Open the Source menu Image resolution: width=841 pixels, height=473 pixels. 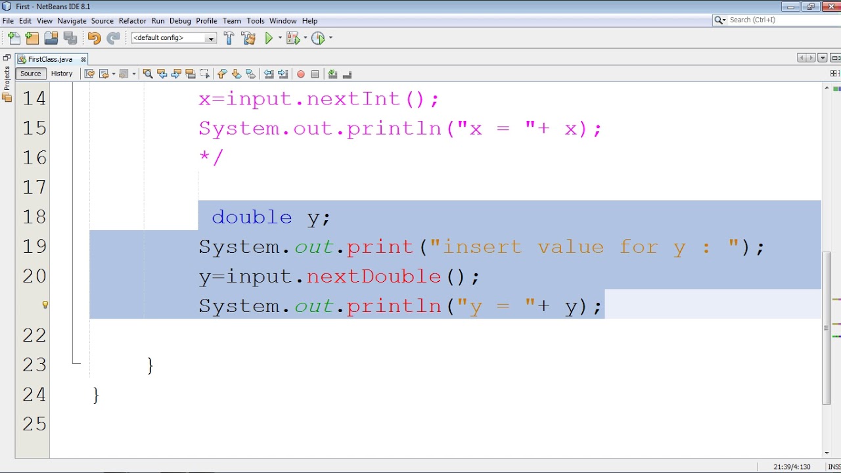tap(102, 21)
